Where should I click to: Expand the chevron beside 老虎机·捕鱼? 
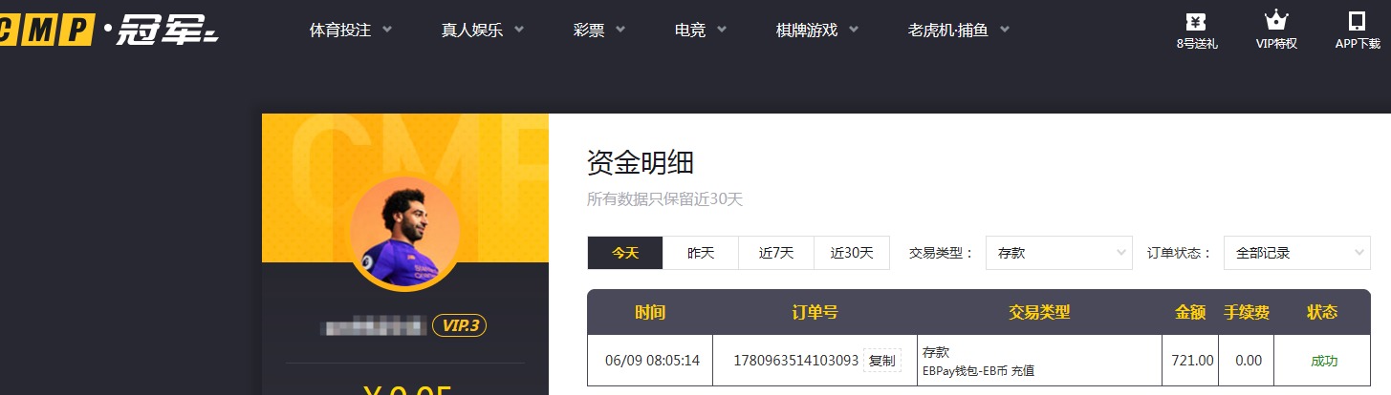point(1005,30)
